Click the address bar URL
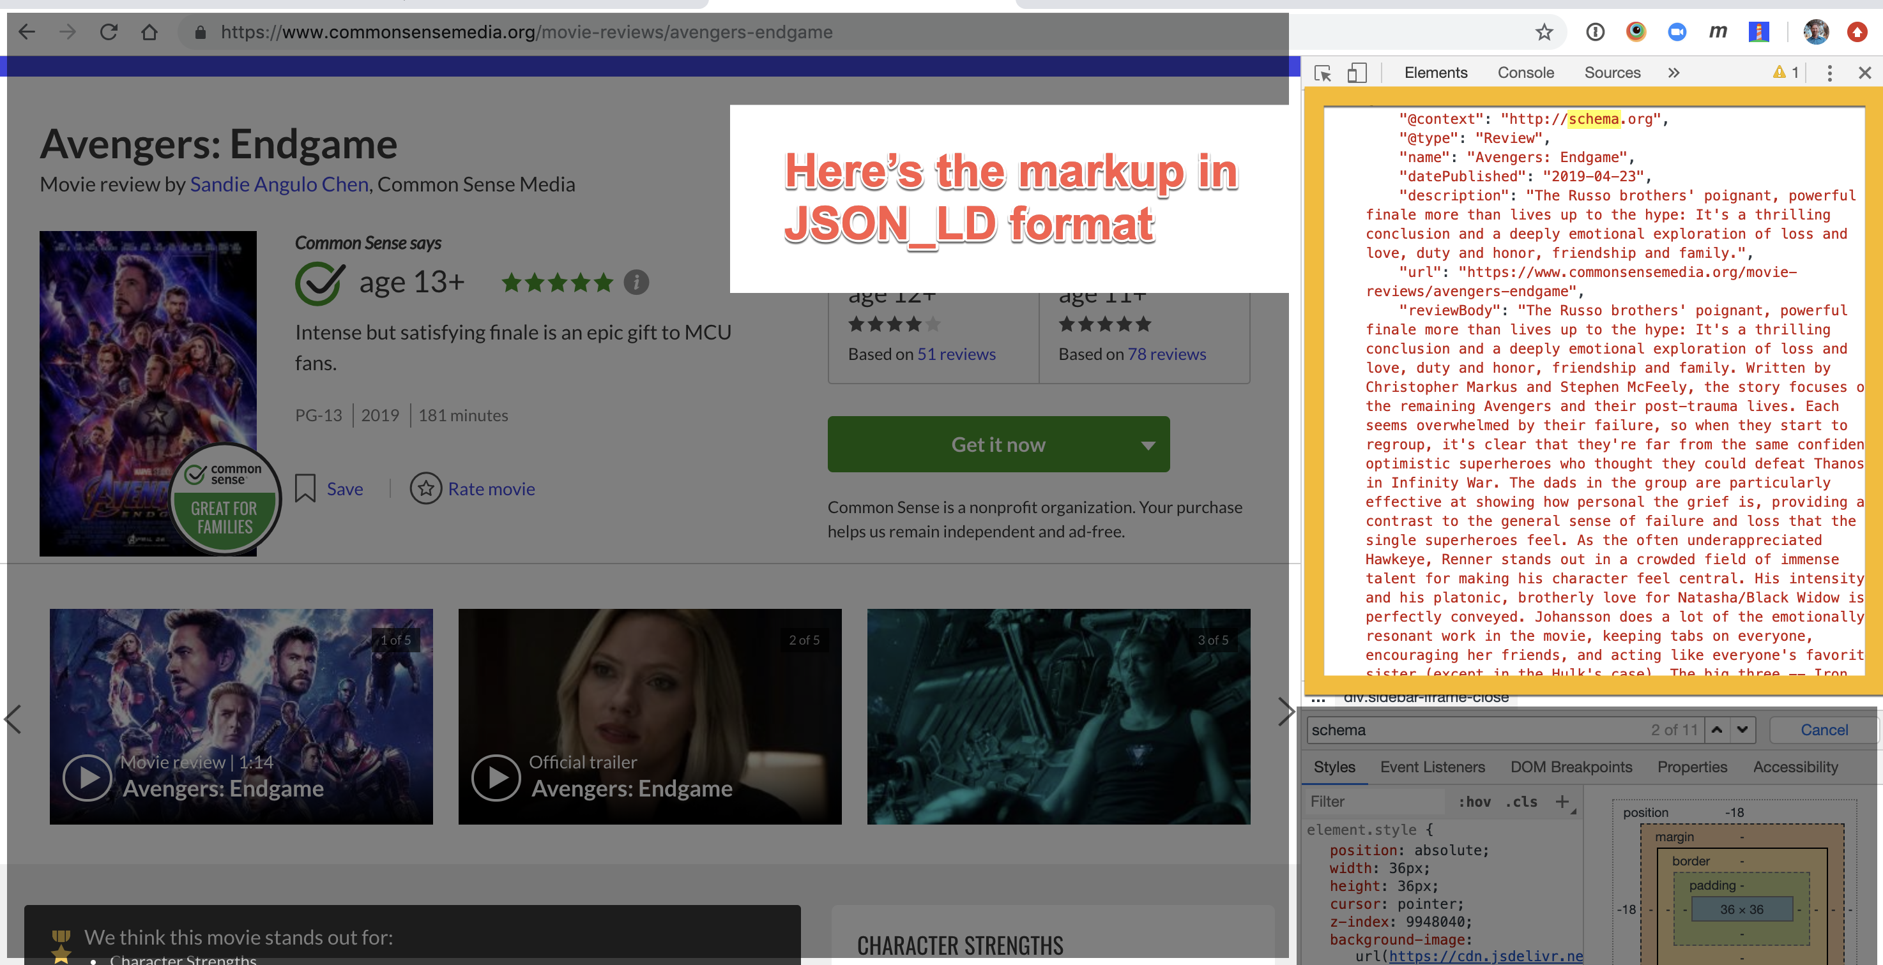Image resolution: width=1883 pixels, height=965 pixels. pyautogui.click(x=526, y=32)
